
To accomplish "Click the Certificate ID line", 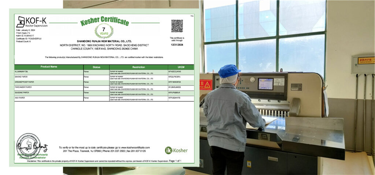I will [x=29, y=38].
